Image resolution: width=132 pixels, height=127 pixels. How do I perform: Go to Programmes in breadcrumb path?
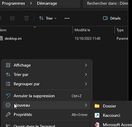click(13, 4)
